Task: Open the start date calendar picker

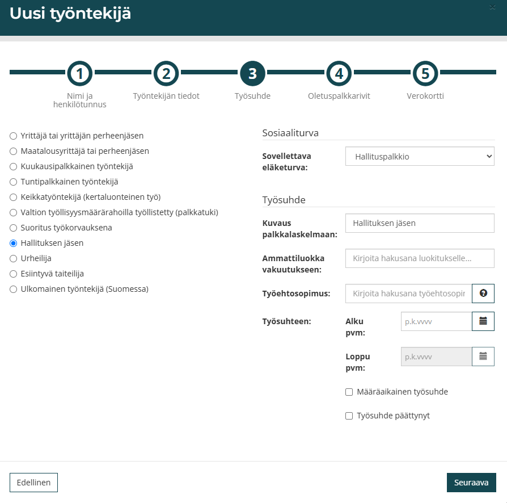Action: coord(483,321)
